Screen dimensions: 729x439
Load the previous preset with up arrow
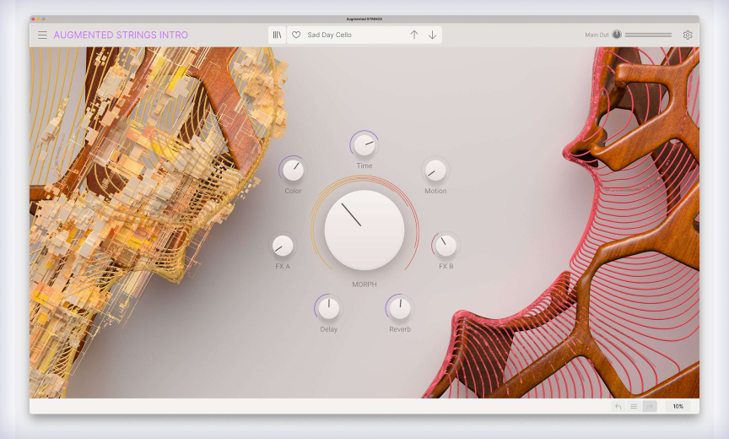click(413, 35)
